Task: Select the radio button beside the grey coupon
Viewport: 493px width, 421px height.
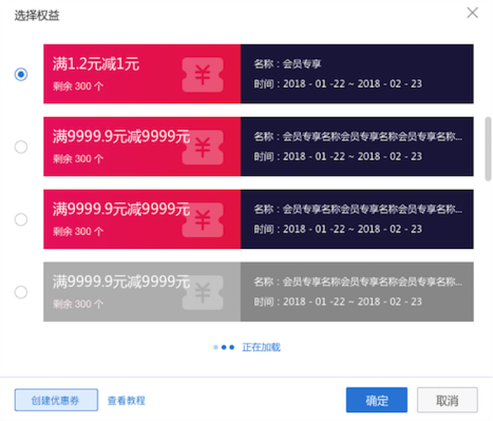Action: click(21, 292)
